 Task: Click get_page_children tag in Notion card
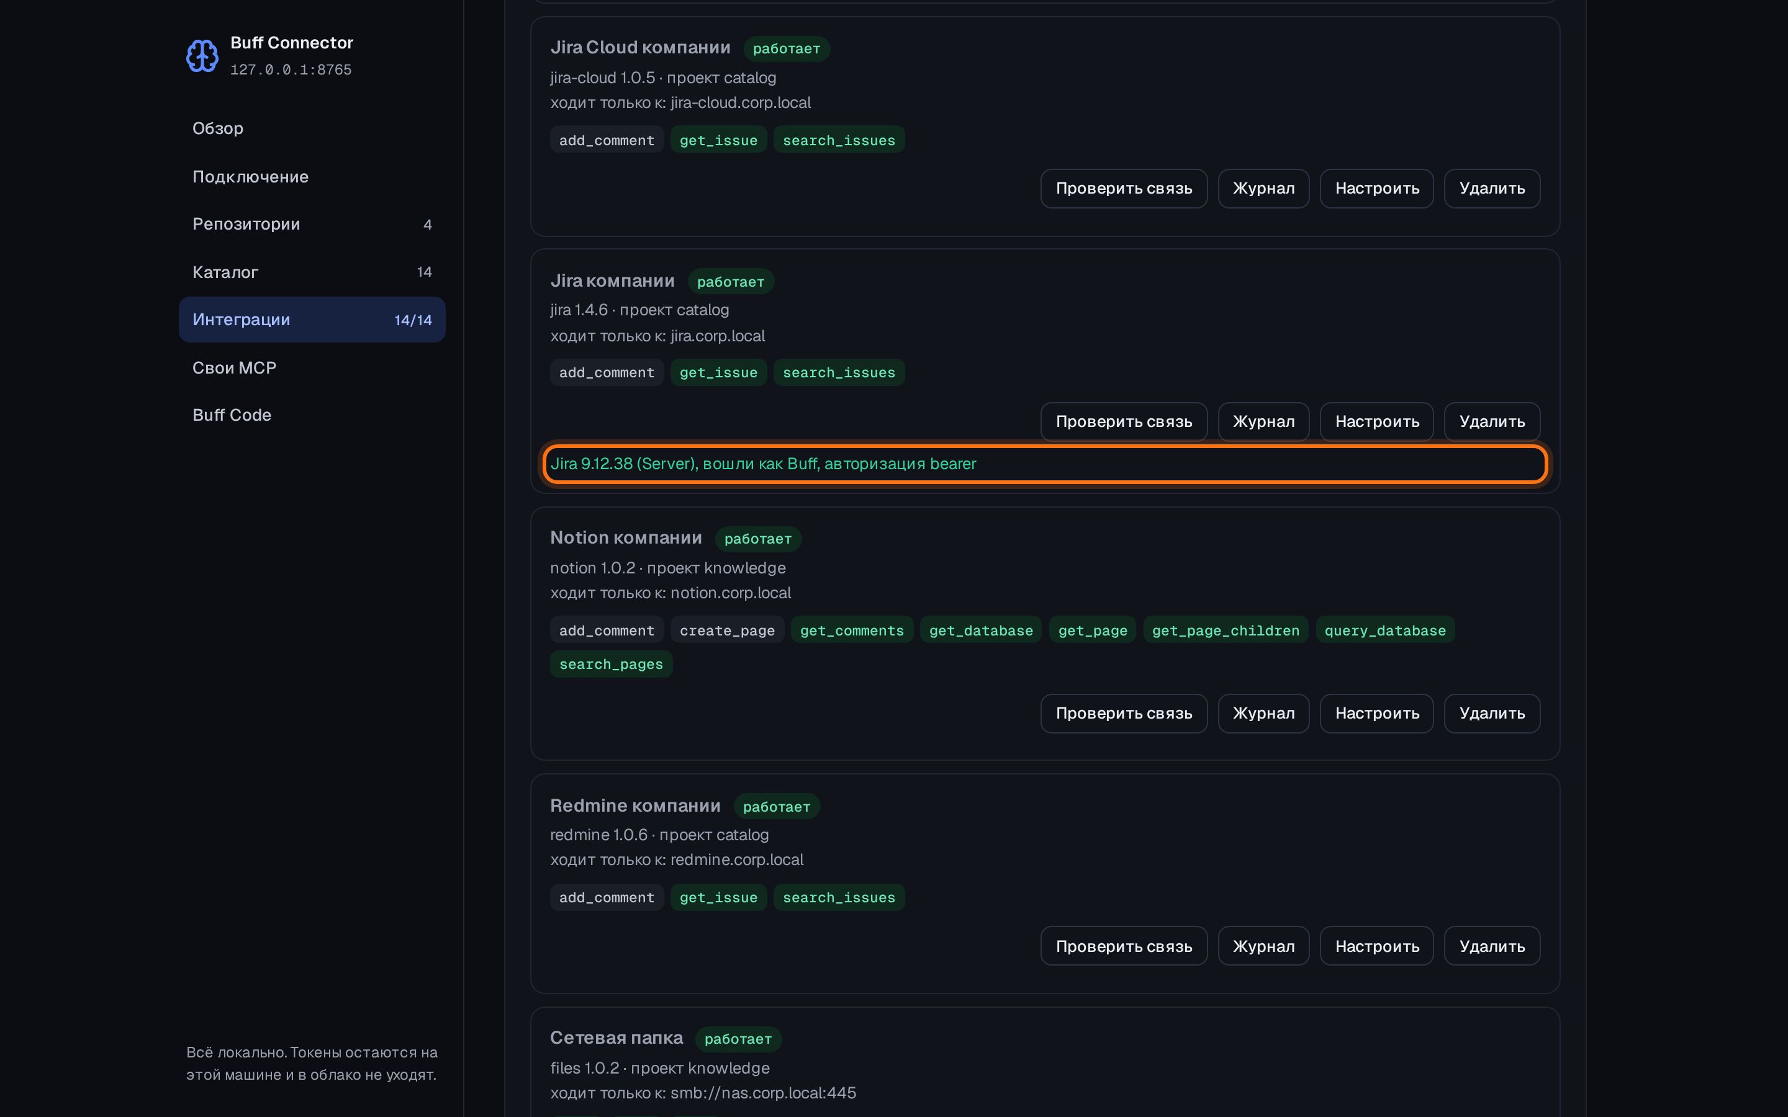(x=1226, y=631)
